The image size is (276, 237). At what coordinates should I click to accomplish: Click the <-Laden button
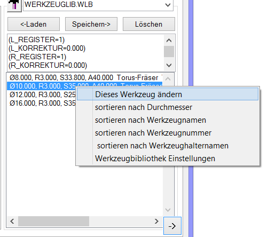[x=34, y=24]
